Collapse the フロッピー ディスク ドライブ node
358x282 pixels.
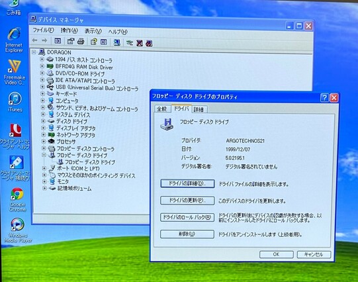(x=44, y=155)
